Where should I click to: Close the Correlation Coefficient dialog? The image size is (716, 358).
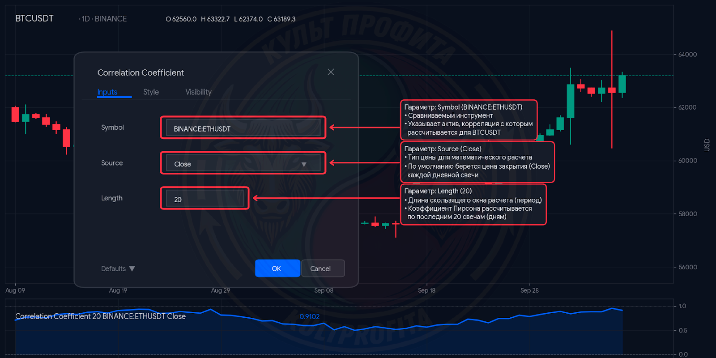tap(331, 72)
